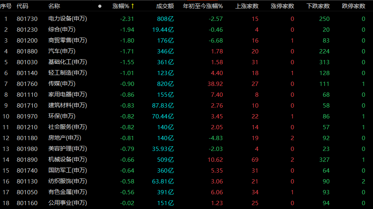Click code 801030
The width and height of the screenshot is (373, 209).
pyautogui.click(x=27, y=62)
